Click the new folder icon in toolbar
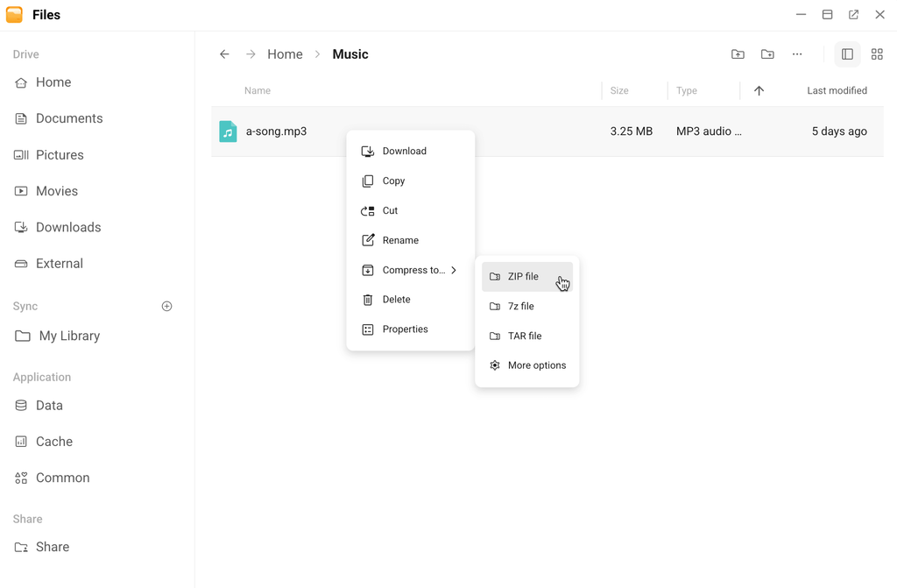Screen dimensions: 897x588 pos(767,53)
